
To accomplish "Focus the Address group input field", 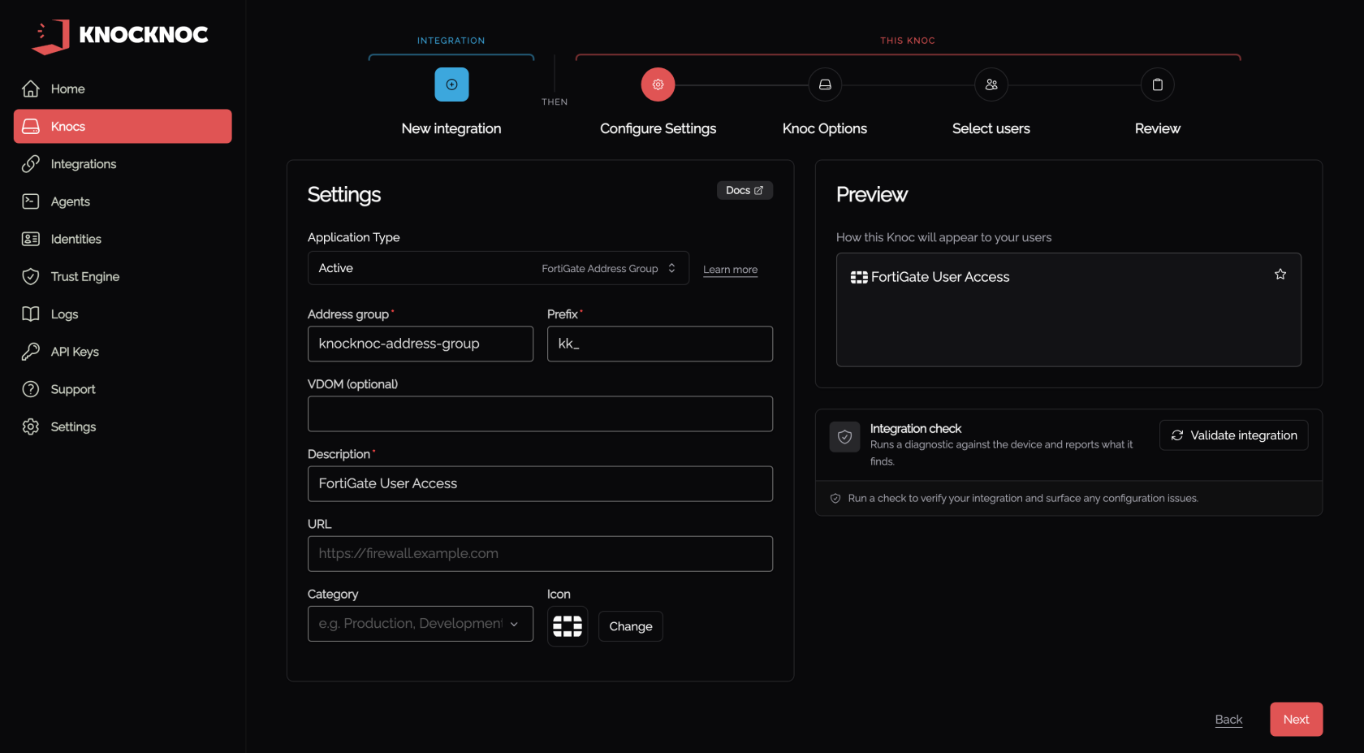I will (421, 344).
